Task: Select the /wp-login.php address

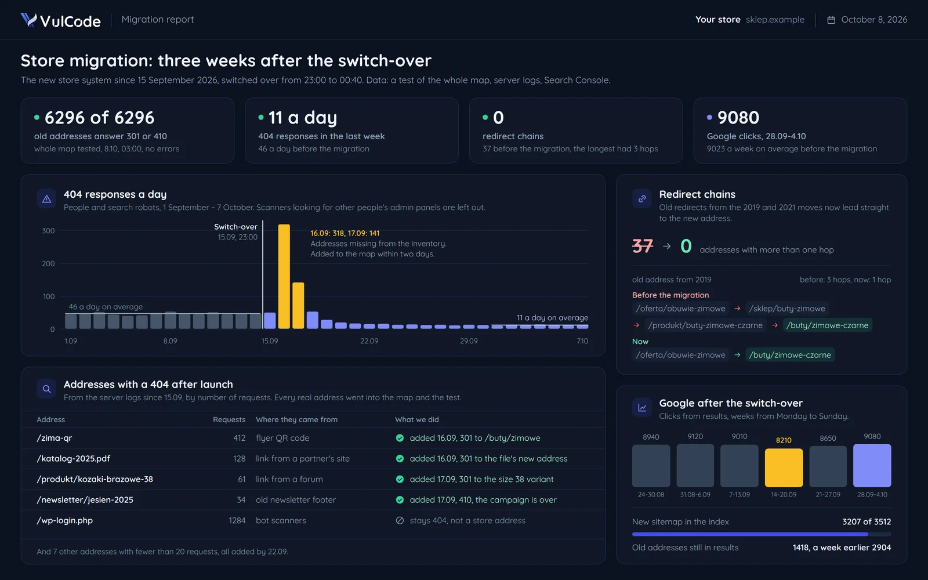Action: coord(65,520)
